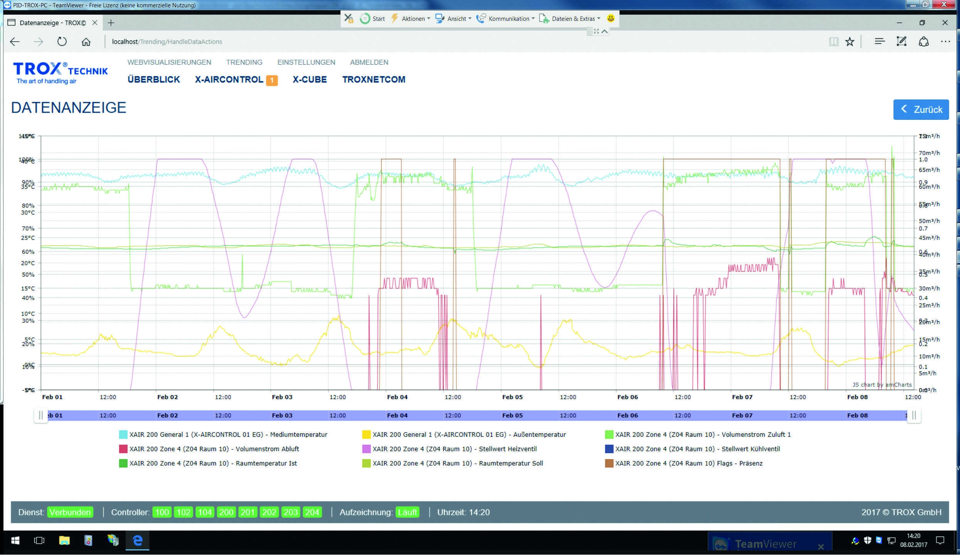Screen dimensions: 960x555
Task: Toggle Mediumtemperatur series in legend
Action: (228, 434)
